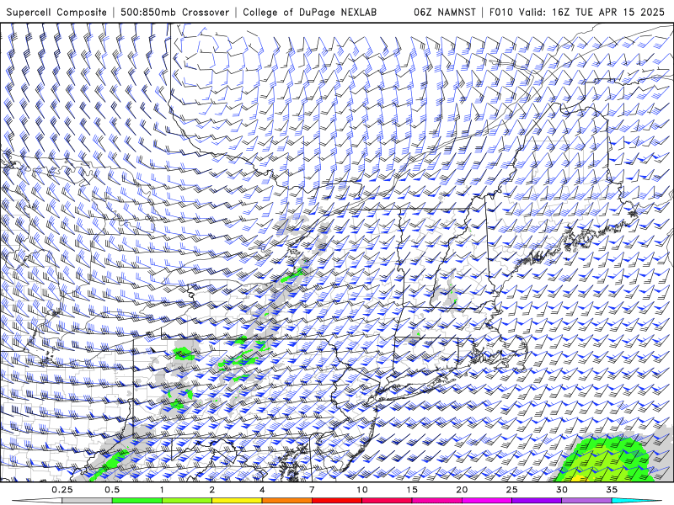Image resolution: width=674 pixels, height=505 pixels.
Task: Click the "500:850mb Crossover" header label
Action: (174, 12)
